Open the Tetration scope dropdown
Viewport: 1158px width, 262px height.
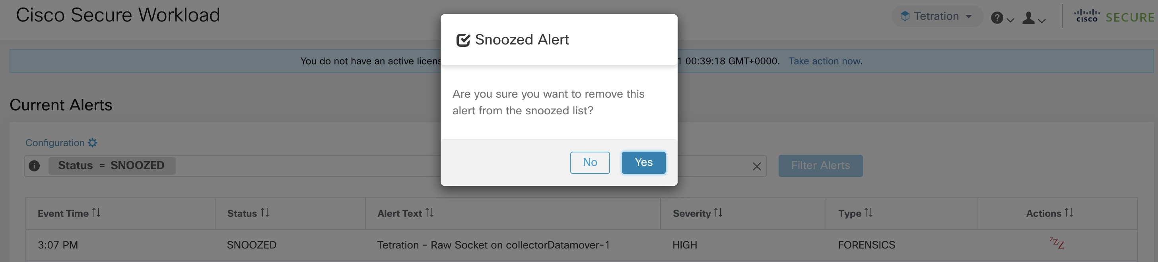click(937, 17)
